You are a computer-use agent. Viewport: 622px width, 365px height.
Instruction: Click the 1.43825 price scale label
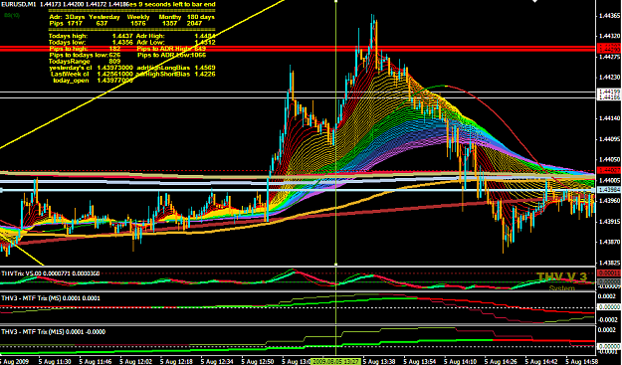tap(610, 263)
